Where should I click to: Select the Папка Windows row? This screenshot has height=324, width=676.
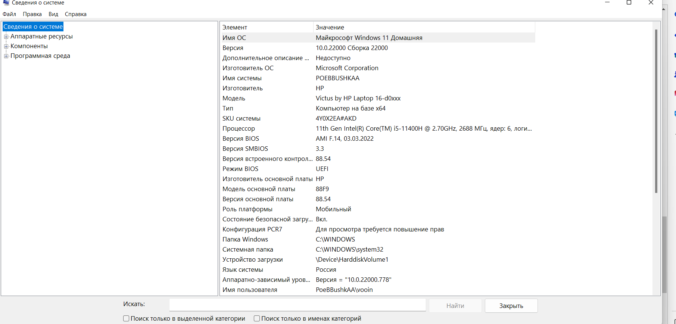378,239
